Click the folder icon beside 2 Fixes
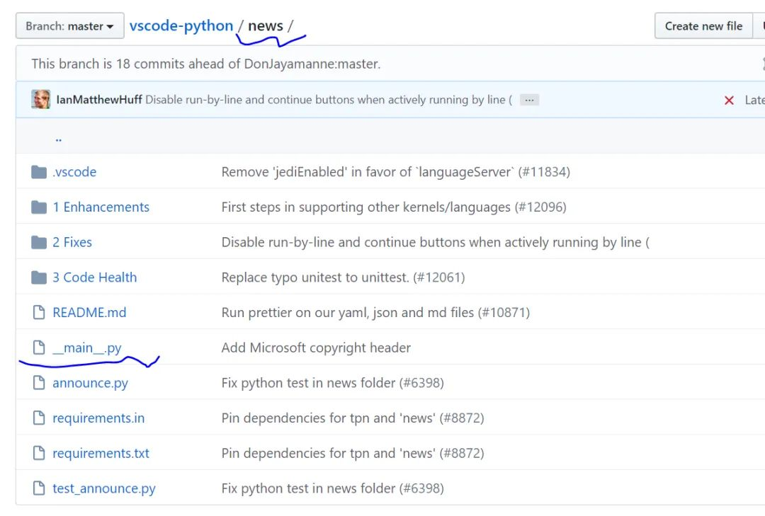Screen dimensions: 765x516 tap(39, 242)
